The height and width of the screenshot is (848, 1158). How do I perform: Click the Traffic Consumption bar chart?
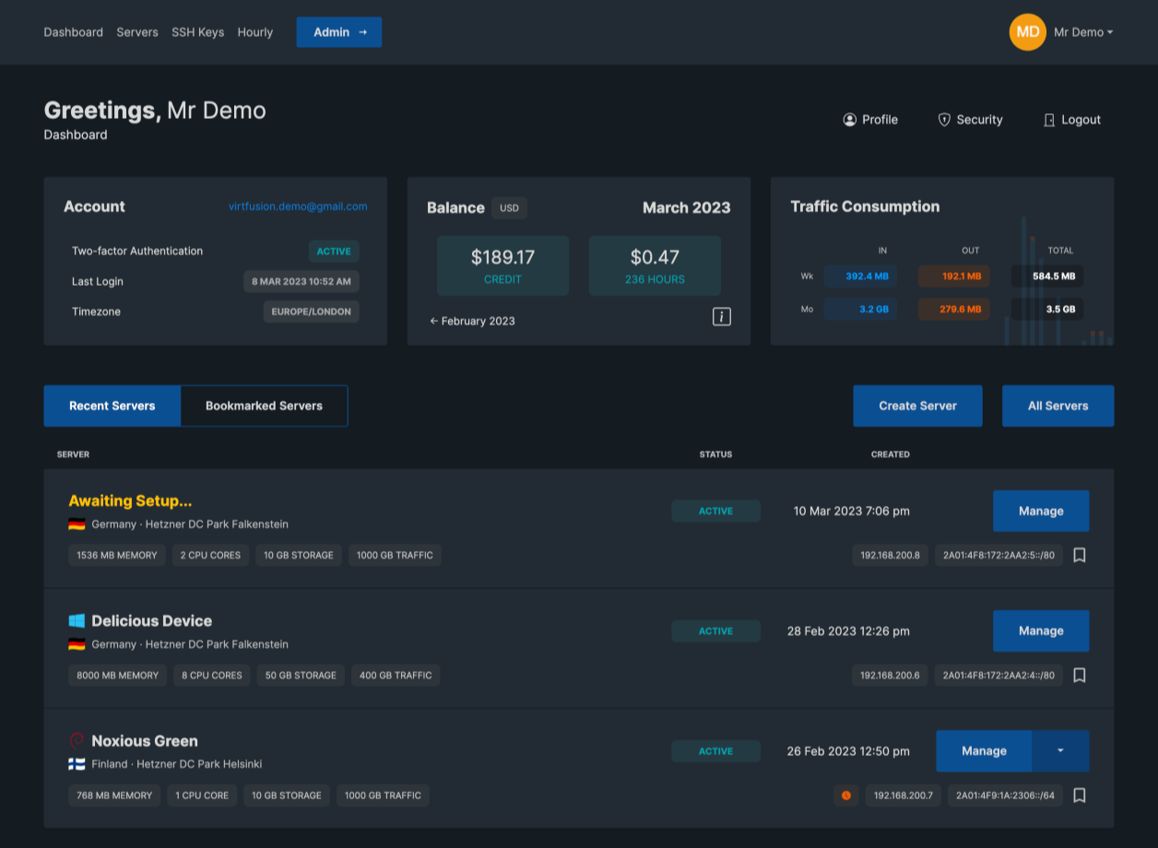coord(1060,286)
